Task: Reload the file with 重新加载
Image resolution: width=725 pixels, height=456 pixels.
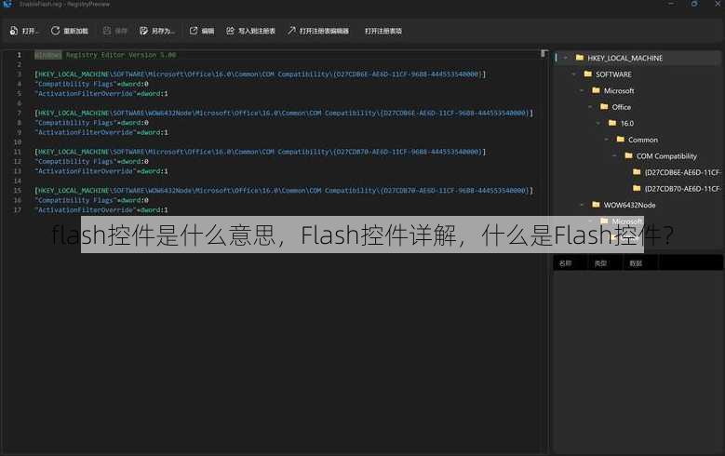Action: click(x=70, y=31)
